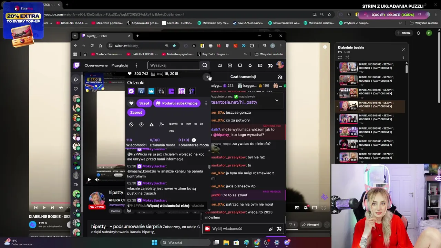Toggle YouTube subtitles button
The width and height of the screenshot is (441, 248).
297,208
